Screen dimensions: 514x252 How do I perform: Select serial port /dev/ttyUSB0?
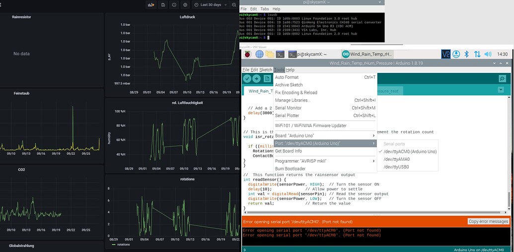pyautogui.click(x=407, y=167)
